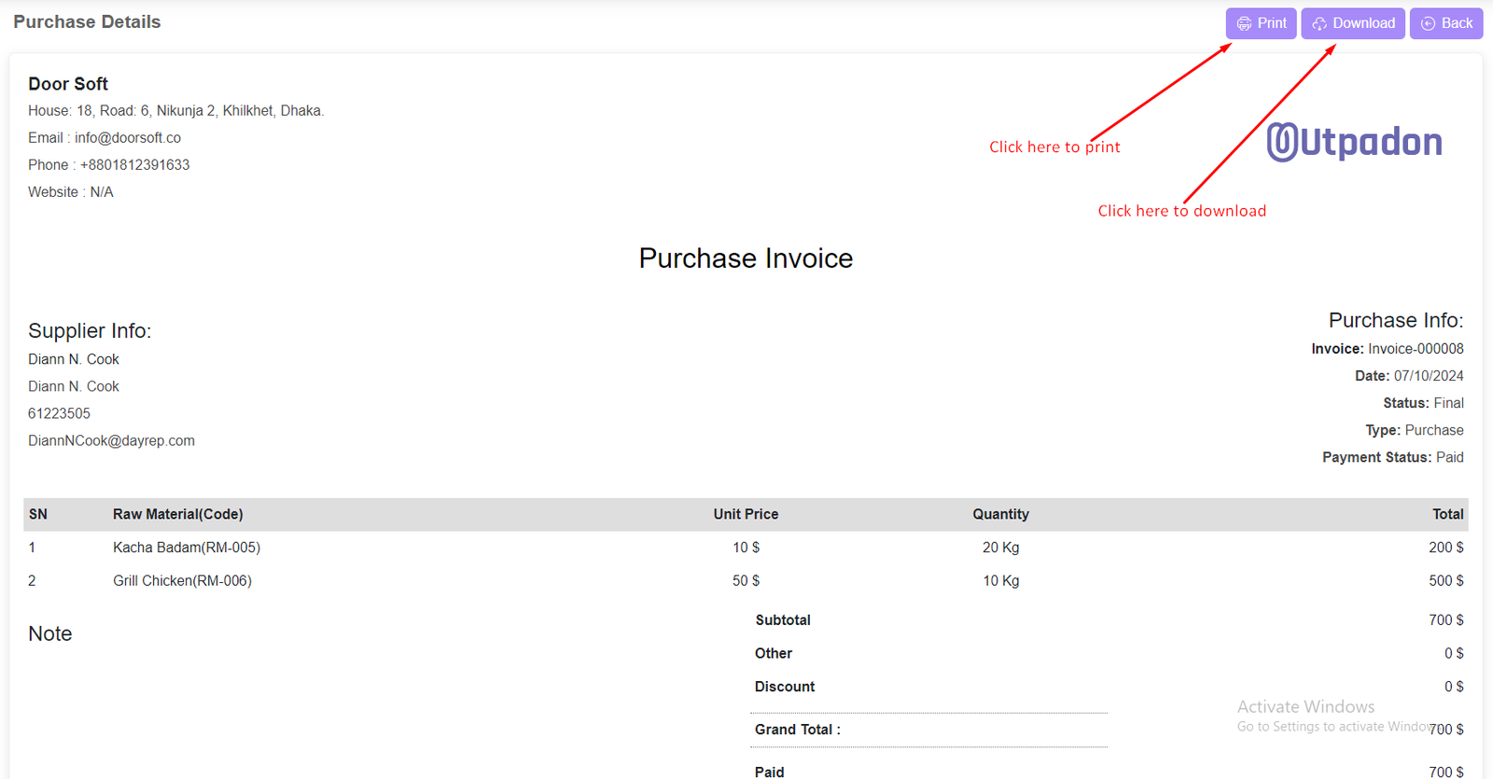This screenshot has height=779, width=1493.
Task: Click the printer icon in Print button
Action: coord(1244,23)
